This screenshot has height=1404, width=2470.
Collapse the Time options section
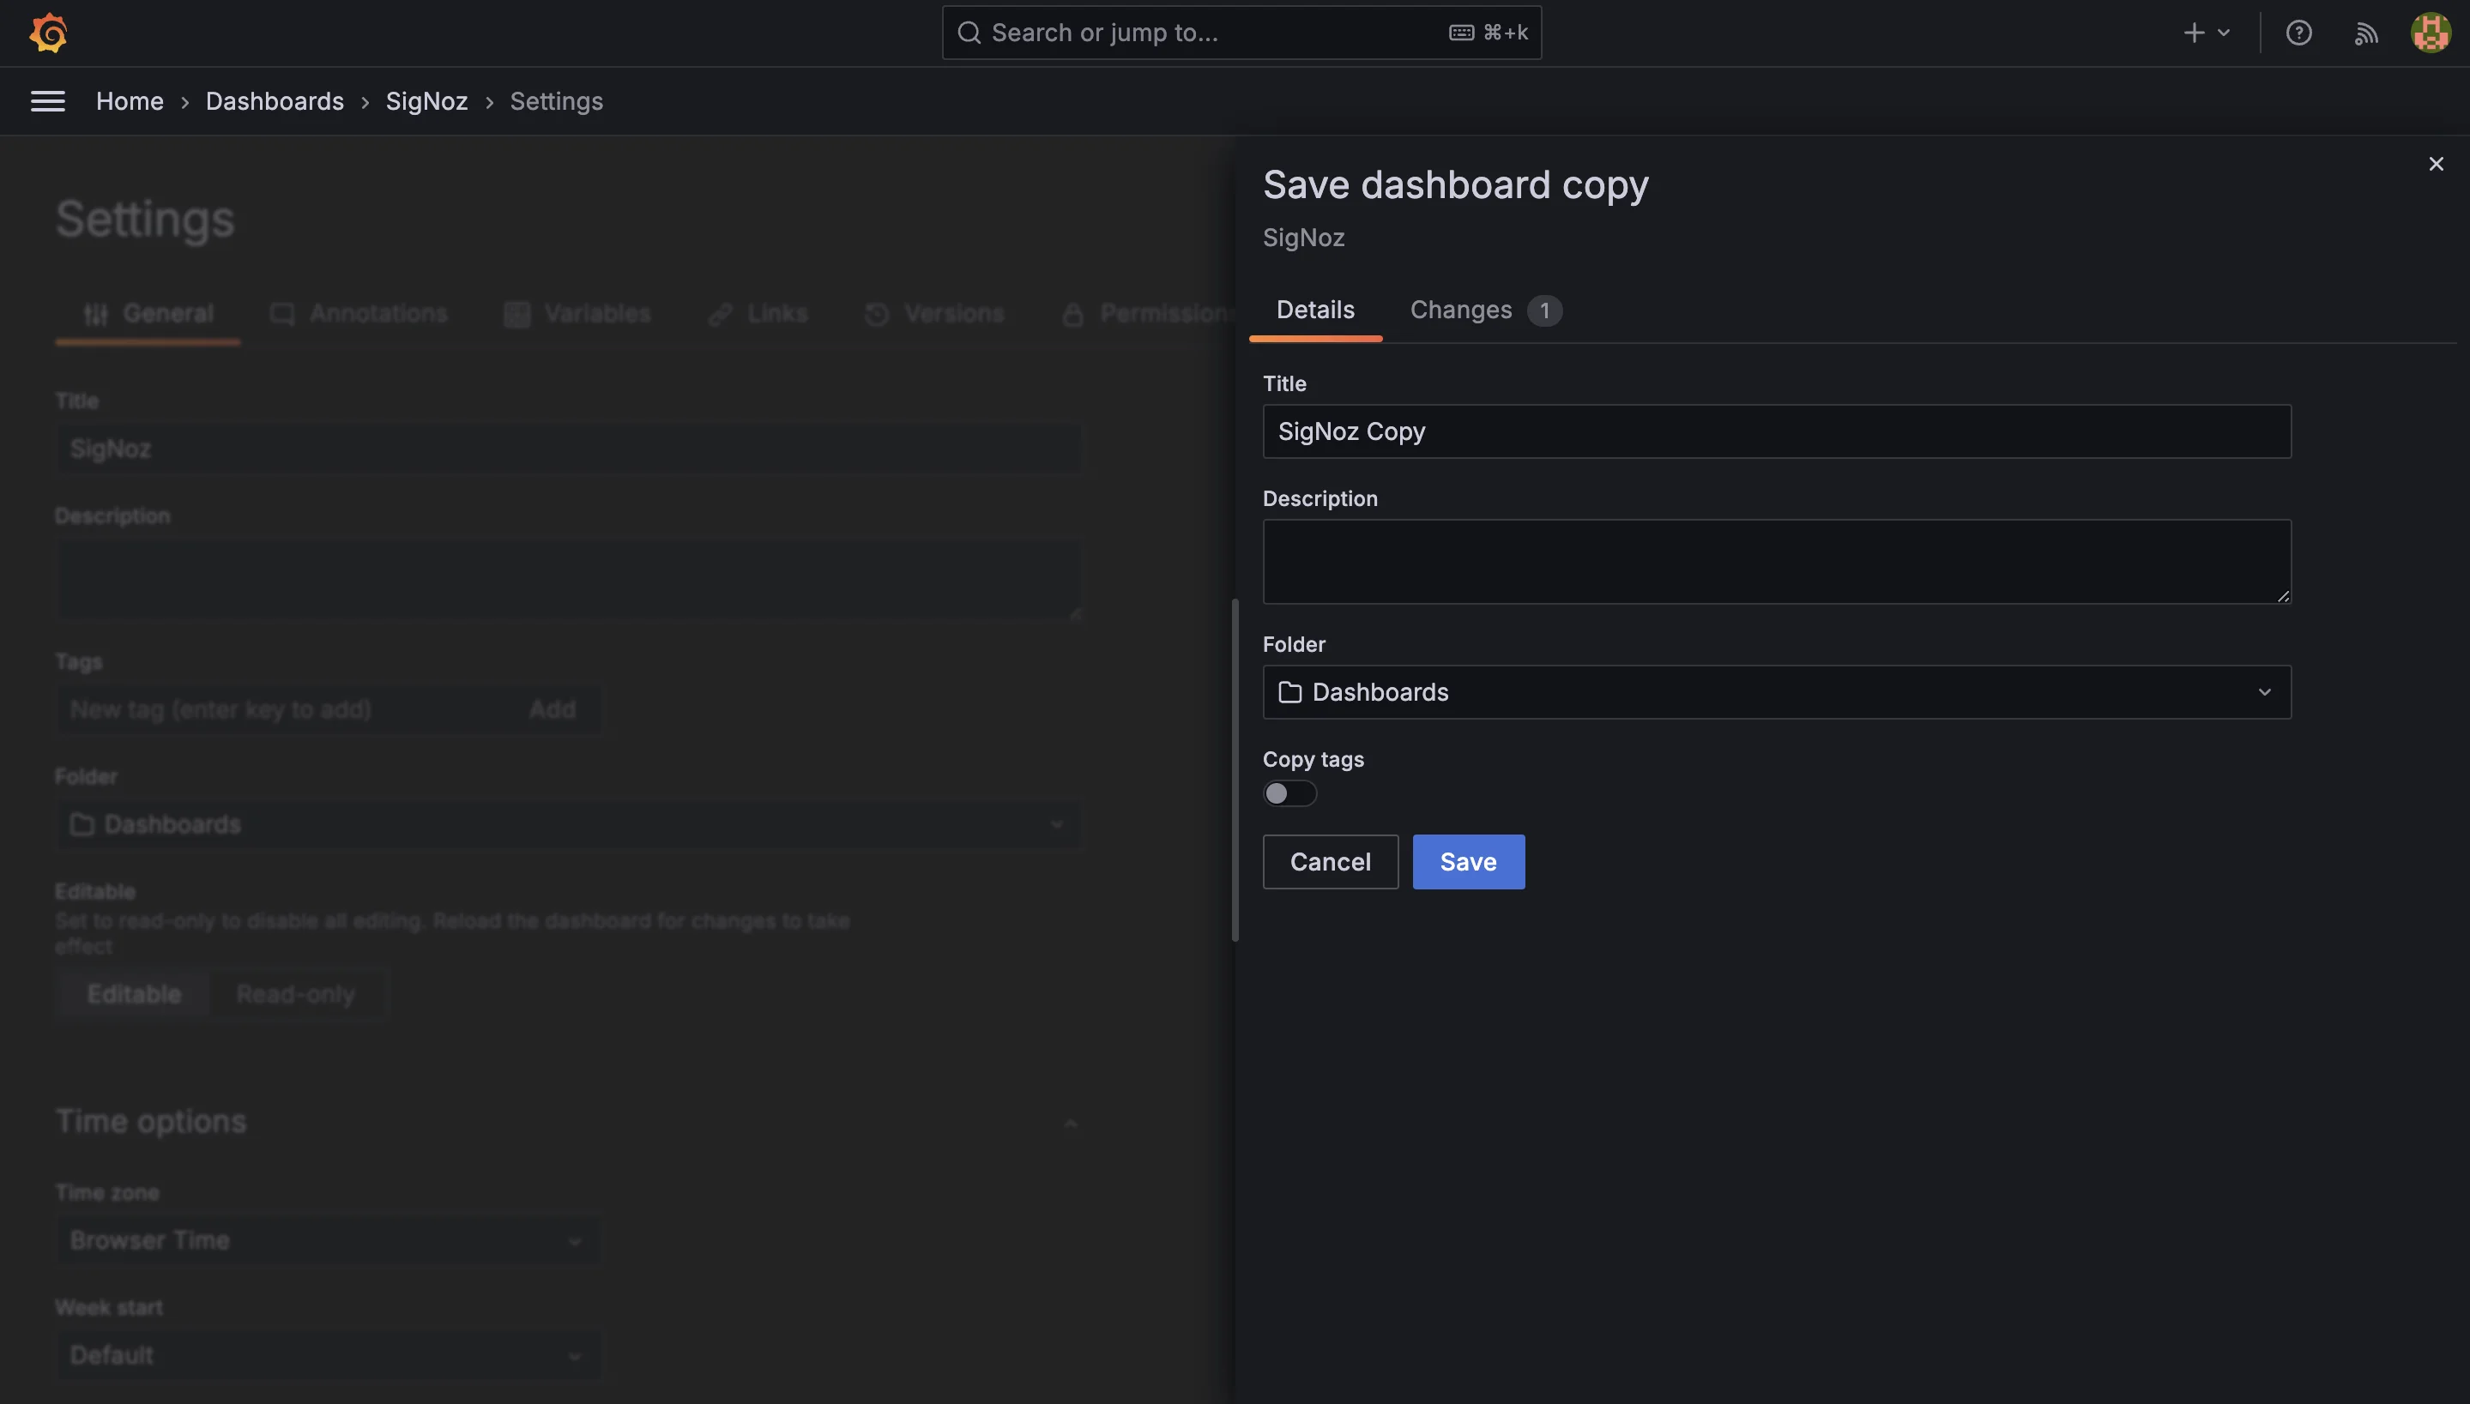point(1070,1124)
